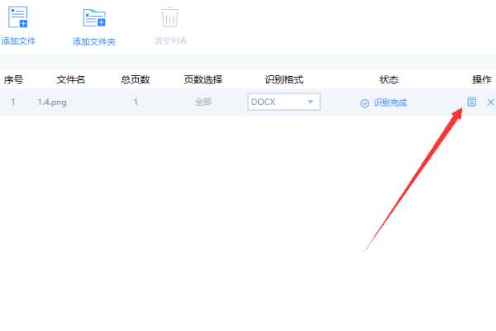Click the 总页数 column header

135,79
